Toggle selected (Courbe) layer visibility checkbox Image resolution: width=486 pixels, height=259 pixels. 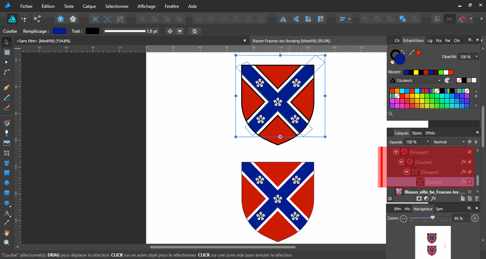coord(470,182)
